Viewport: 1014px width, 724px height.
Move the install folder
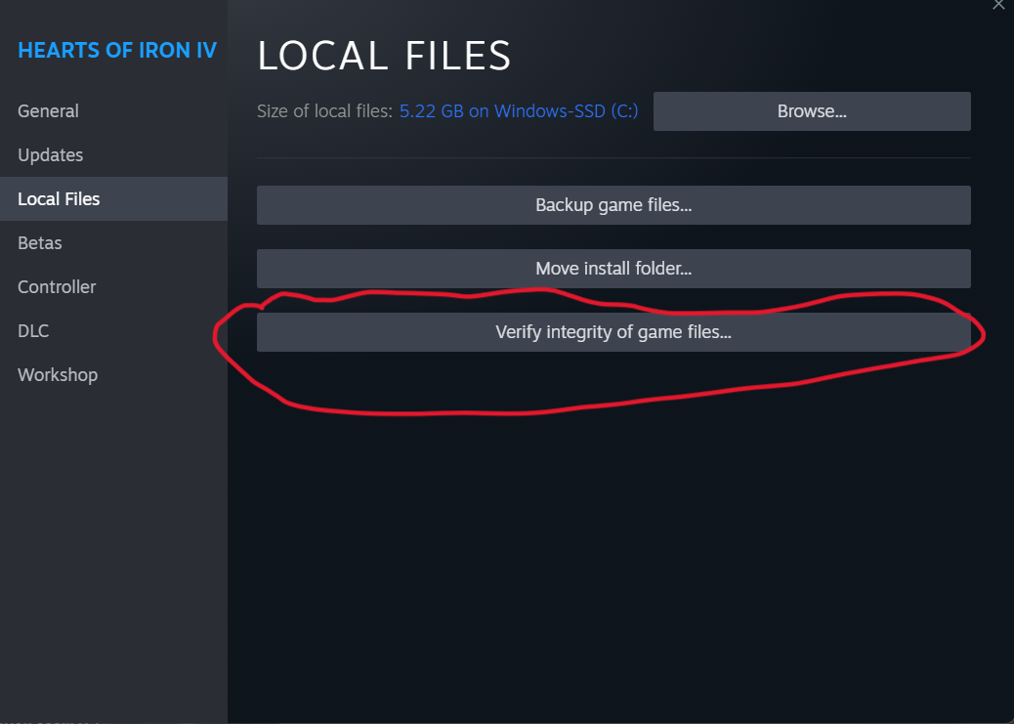pyautogui.click(x=613, y=268)
